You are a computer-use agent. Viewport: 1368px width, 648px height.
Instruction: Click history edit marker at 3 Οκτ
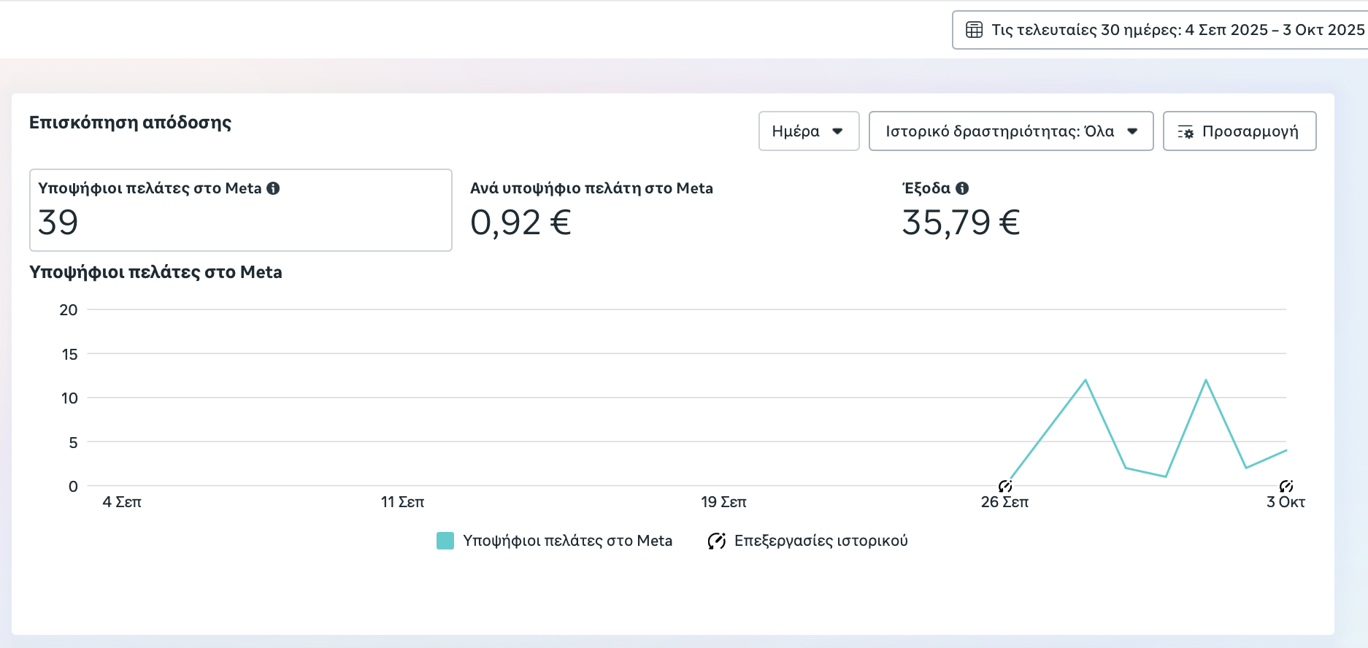coord(1286,486)
